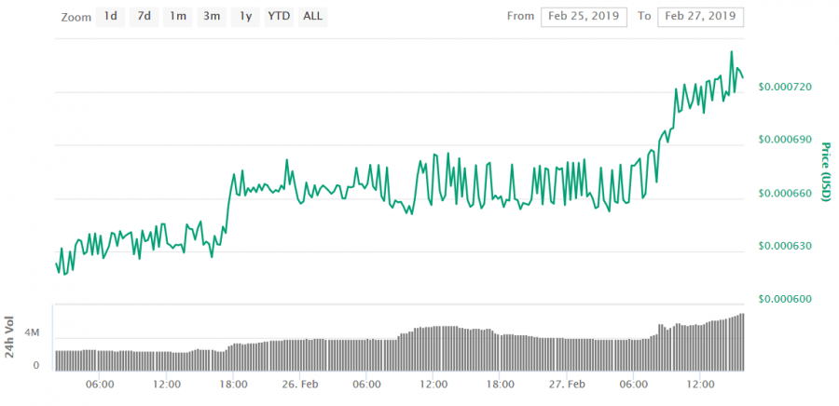Viewport: 839px width, 406px height.
Task: Set zoom to 1m
Action: pos(178,17)
